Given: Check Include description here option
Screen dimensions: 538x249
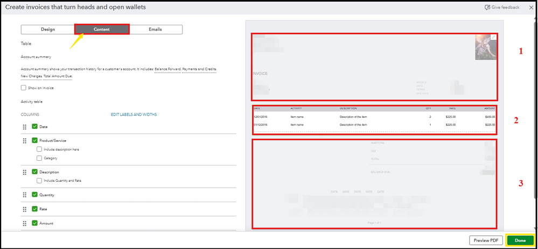Looking at the screenshot, I should 39,150.
